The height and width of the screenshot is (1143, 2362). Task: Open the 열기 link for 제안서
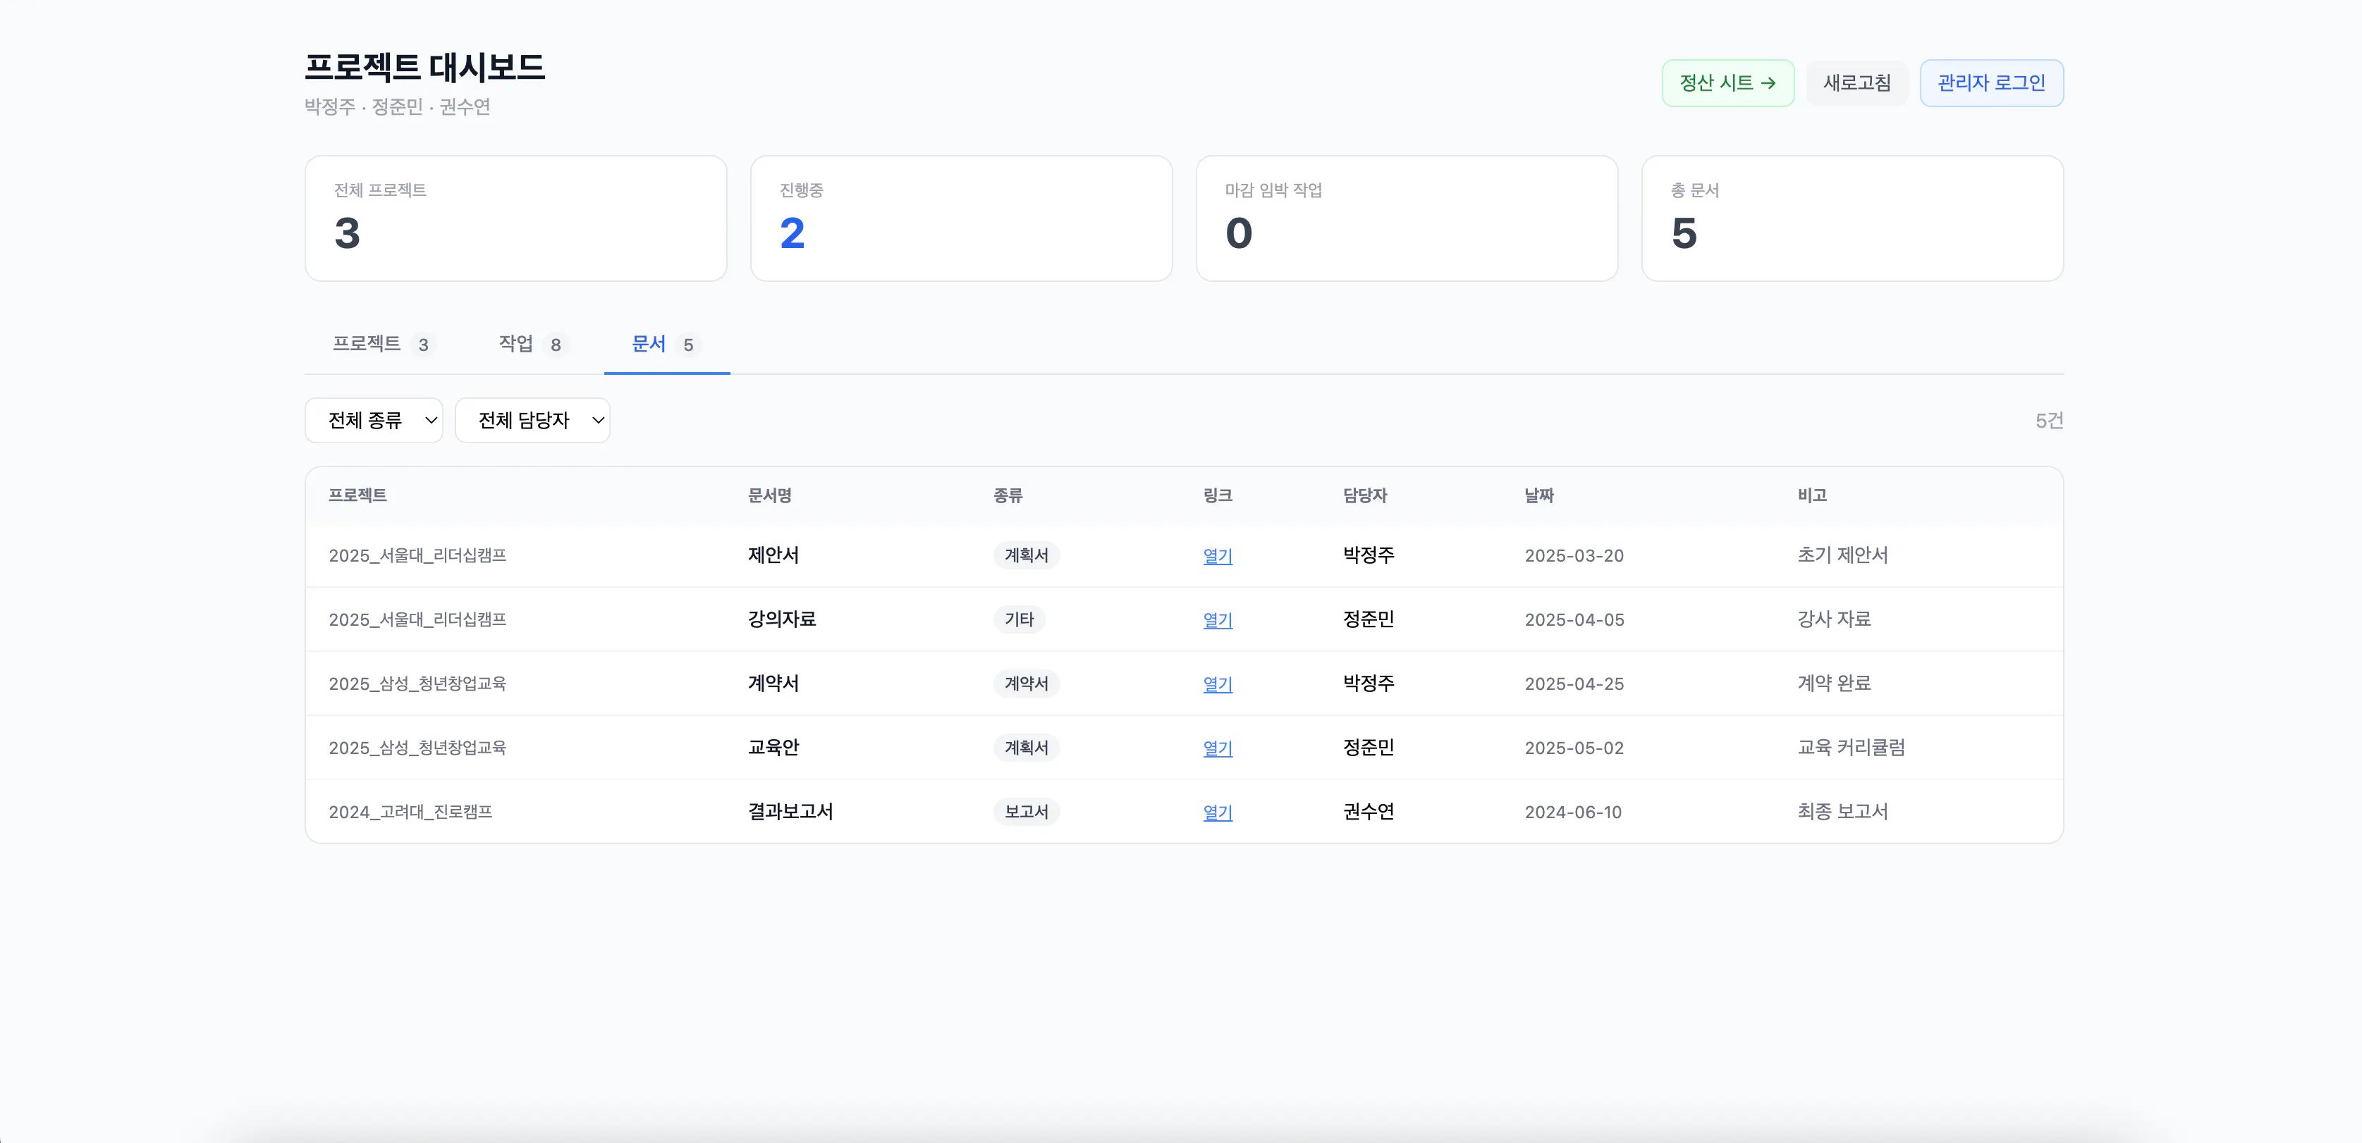[1218, 555]
